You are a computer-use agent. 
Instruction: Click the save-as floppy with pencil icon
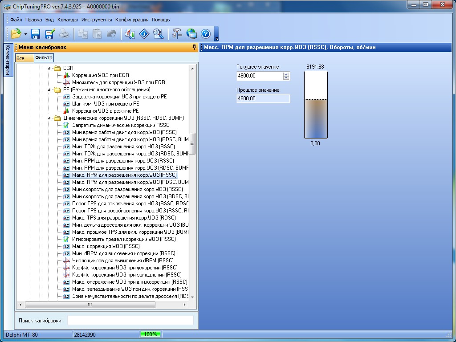pyautogui.click(x=49, y=34)
